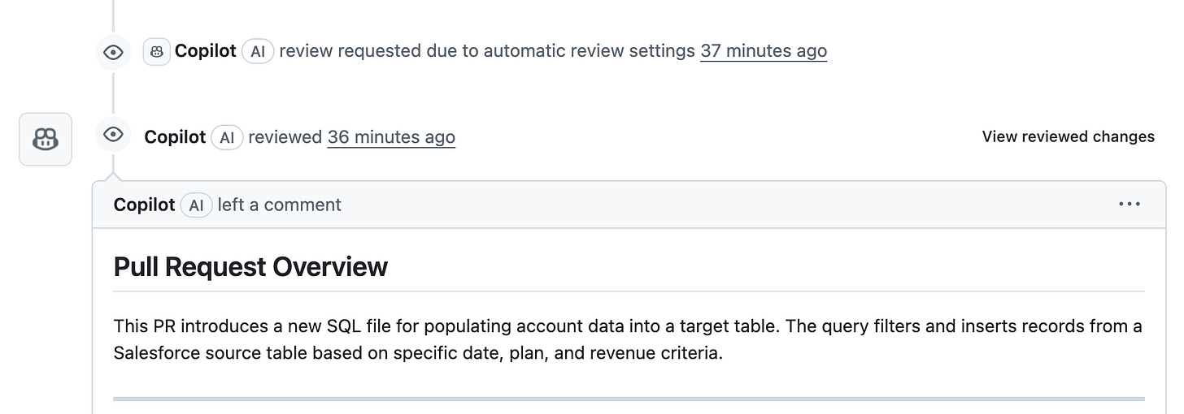This screenshot has width=1184, height=414.
Task: Click the large Copilot avatar on the left
Action: pos(46,140)
